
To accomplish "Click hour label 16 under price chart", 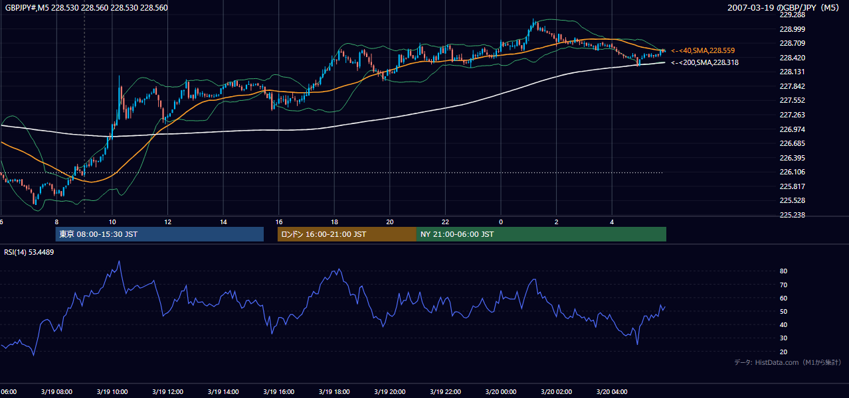I will click(x=279, y=222).
